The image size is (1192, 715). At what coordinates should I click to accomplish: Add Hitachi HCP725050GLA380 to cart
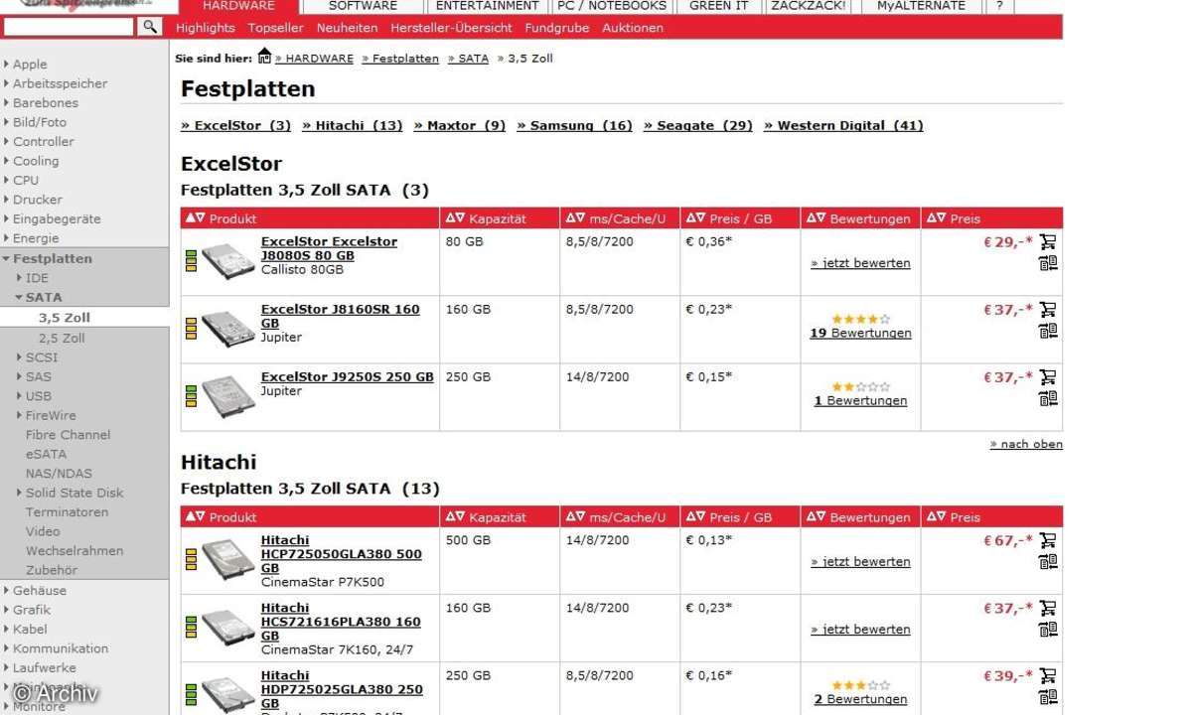pos(1048,540)
